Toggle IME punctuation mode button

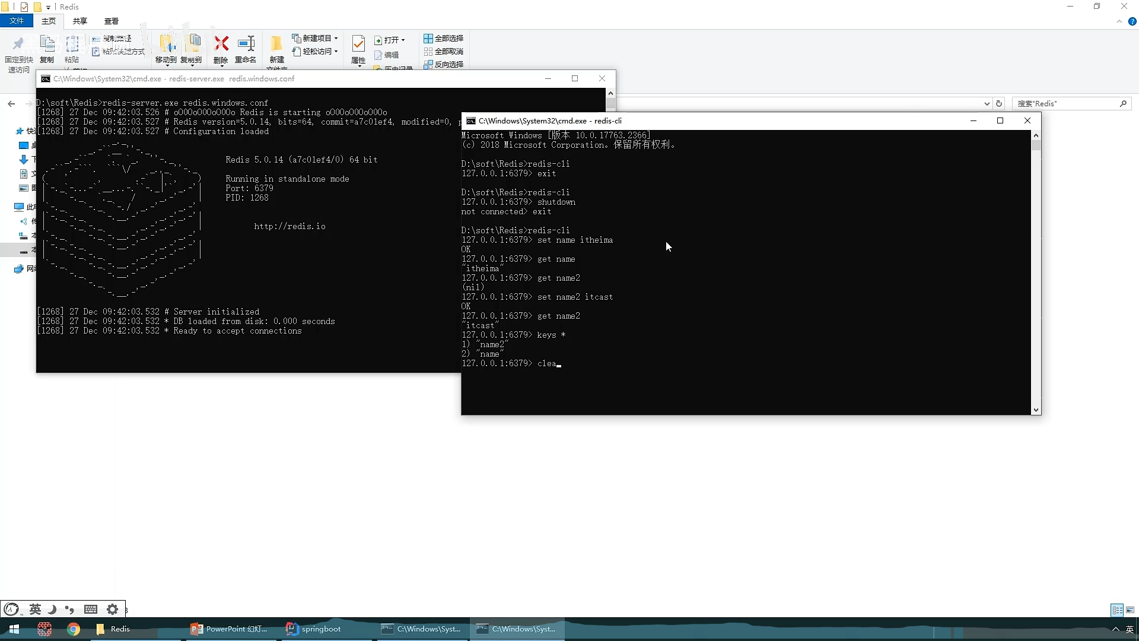tap(70, 610)
